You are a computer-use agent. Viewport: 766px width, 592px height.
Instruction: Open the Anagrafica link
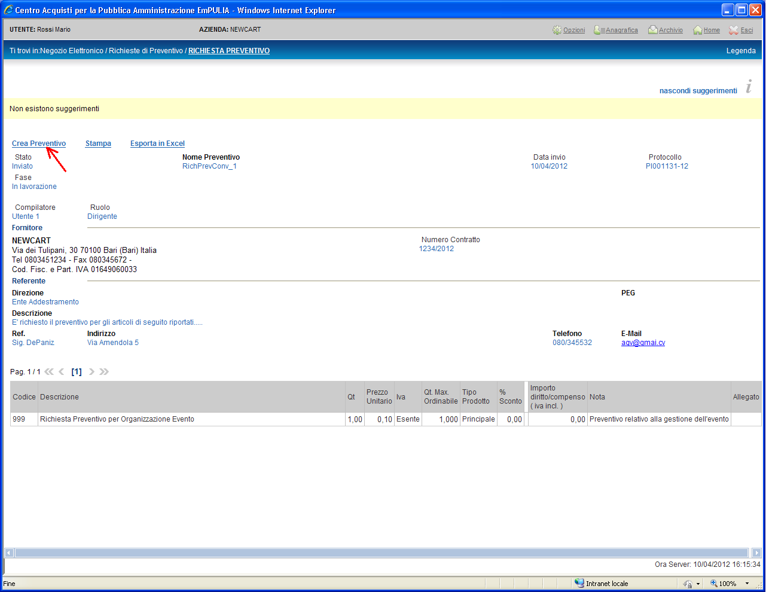622,30
